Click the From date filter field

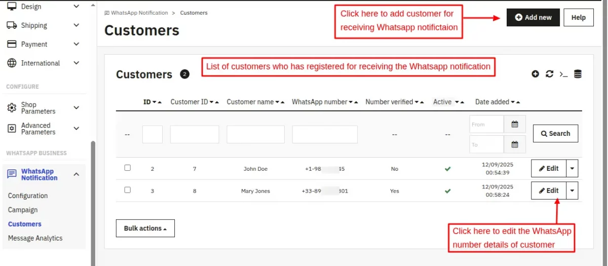click(x=486, y=124)
